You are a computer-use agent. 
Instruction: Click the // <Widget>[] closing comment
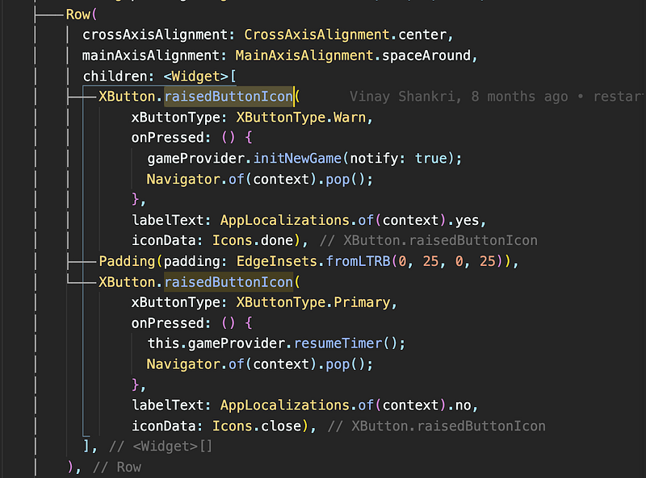pyautogui.click(x=160, y=447)
